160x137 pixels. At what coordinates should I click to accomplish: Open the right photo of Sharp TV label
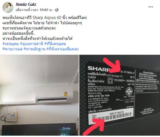(120, 95)
